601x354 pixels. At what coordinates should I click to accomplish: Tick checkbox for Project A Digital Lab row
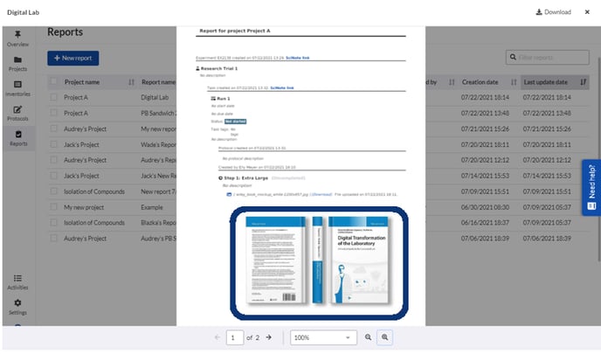(53, 97)
